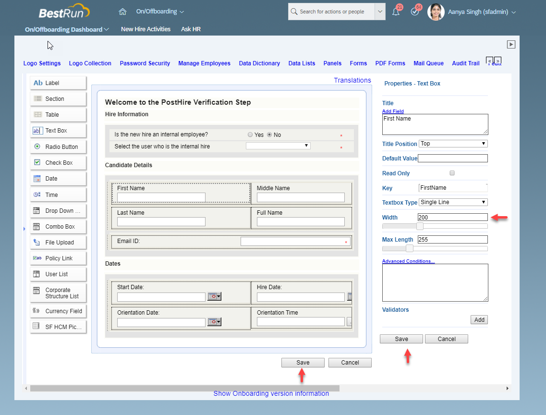This screenshot has height=415, width=546.
Task: Click the horizontal scrollbar thumb
Action: click(185, 388)
